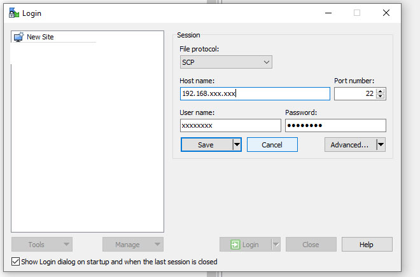
Task: Click into the Host name field
Action: click(255, 93)
